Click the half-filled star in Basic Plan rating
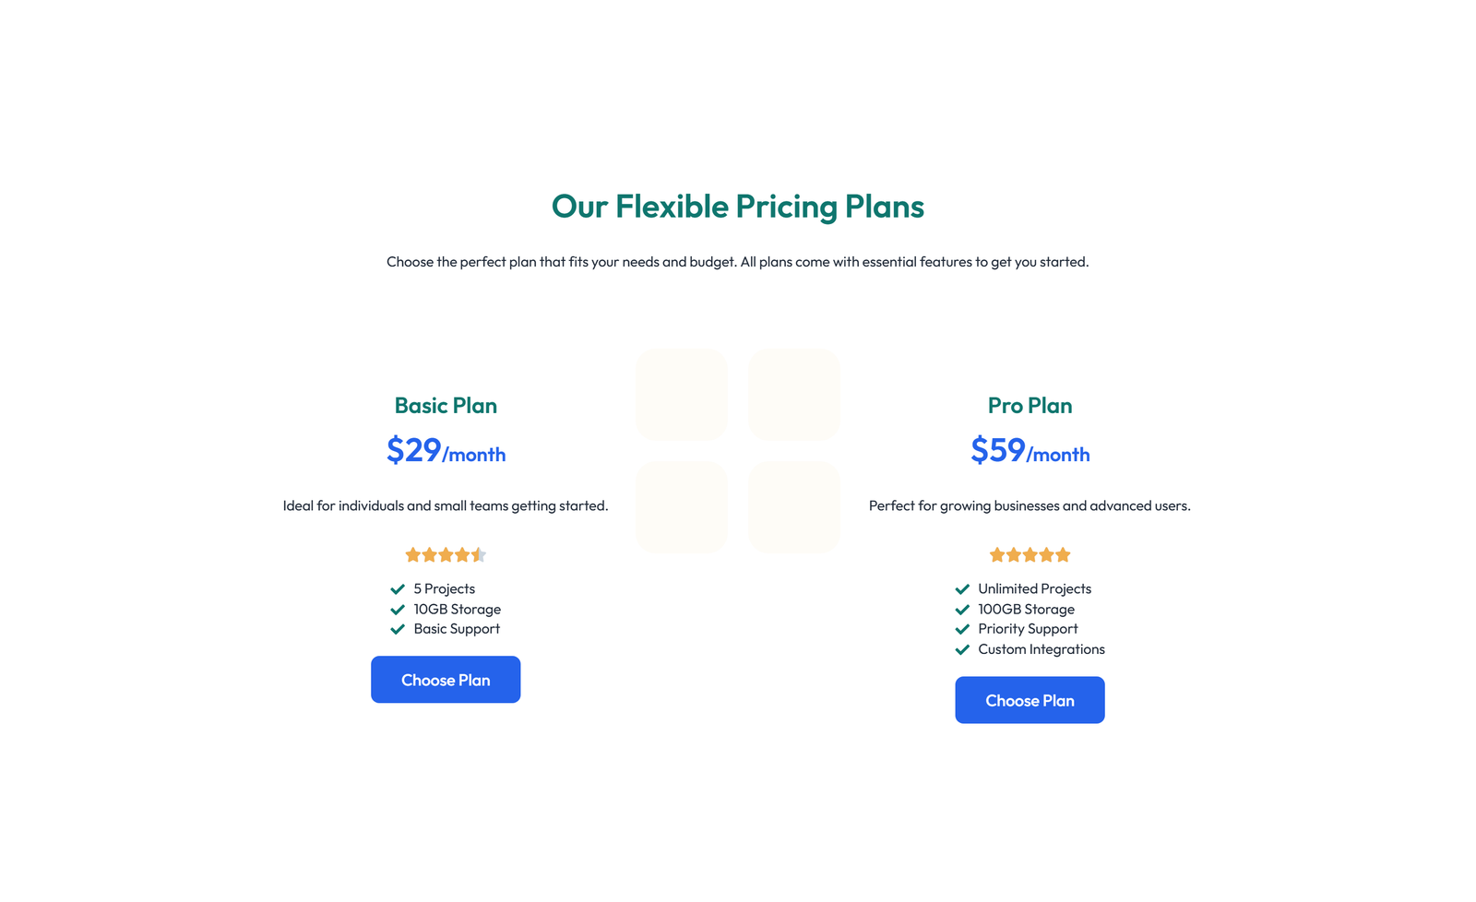The height and width of the screenshot is (902, 1476). point(478,554)
